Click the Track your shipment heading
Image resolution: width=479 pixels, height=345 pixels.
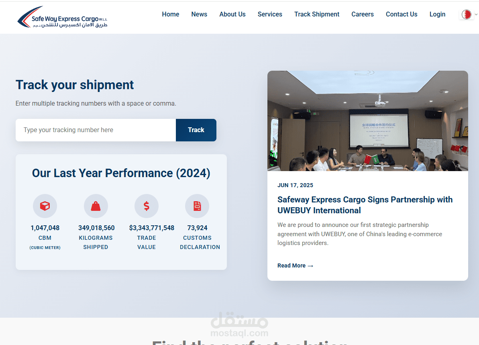(x=75, y=85)
